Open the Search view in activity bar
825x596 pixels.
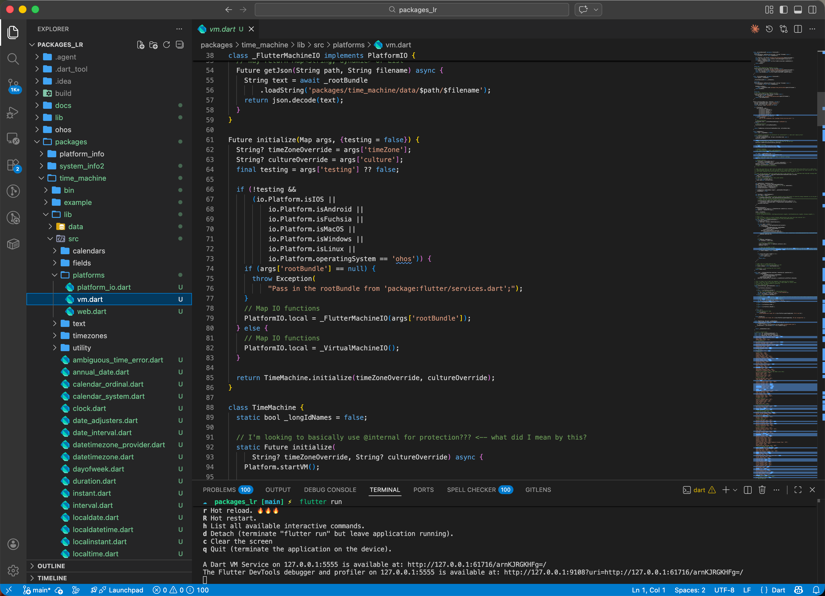coord(13,59)
